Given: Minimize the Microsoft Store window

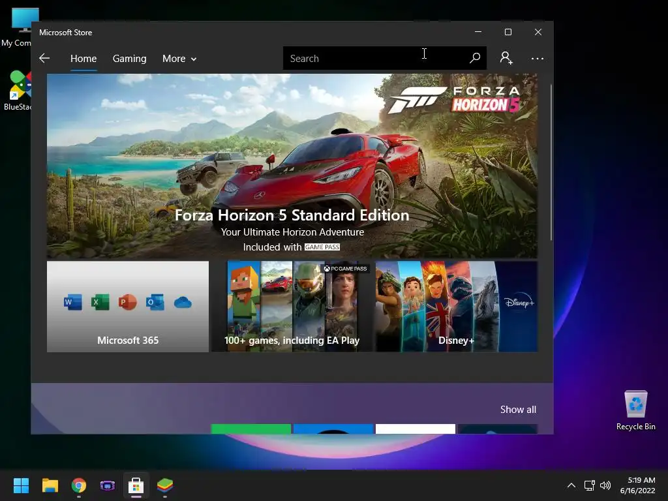Looking at the screenshot, I should (x=478, y=32).
